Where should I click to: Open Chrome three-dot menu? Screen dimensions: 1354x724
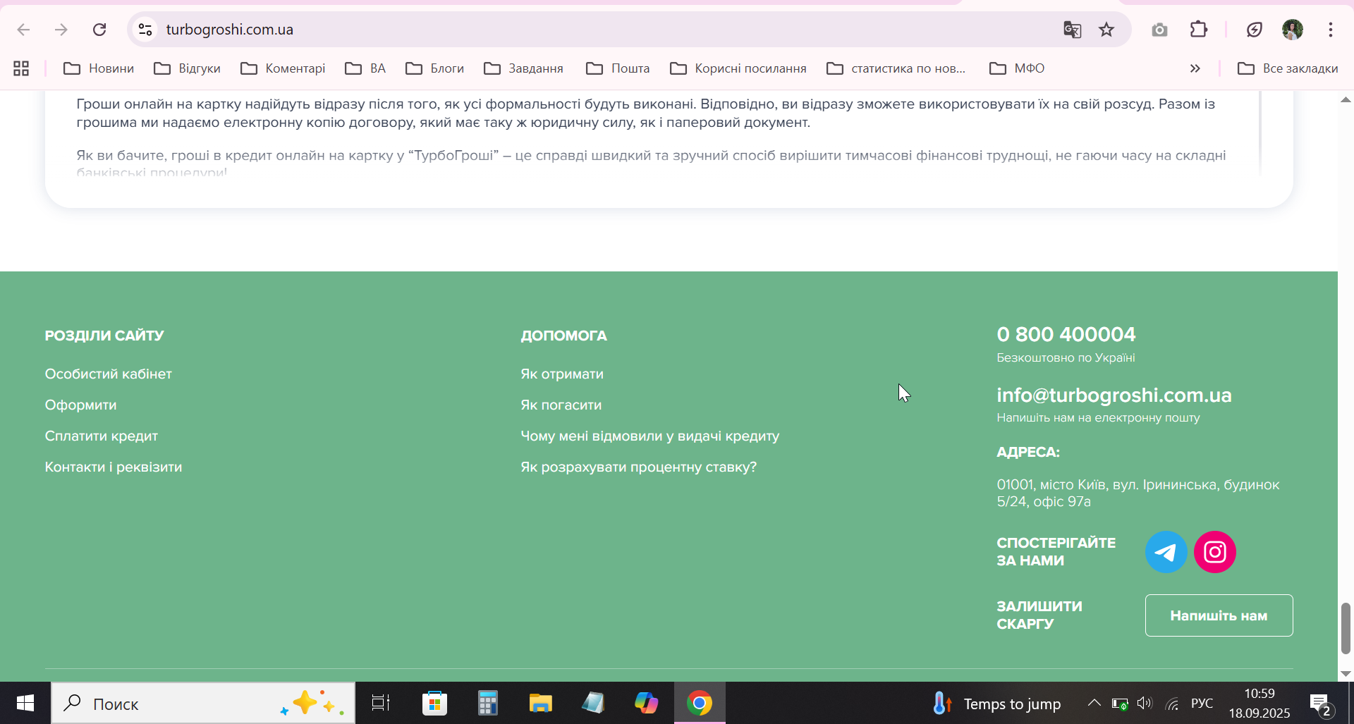(1331, 30)
